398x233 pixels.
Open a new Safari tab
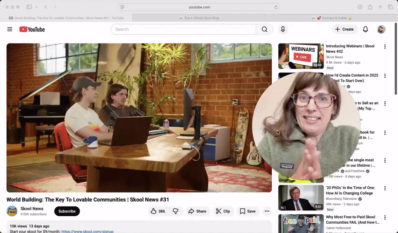click(380, 7)
